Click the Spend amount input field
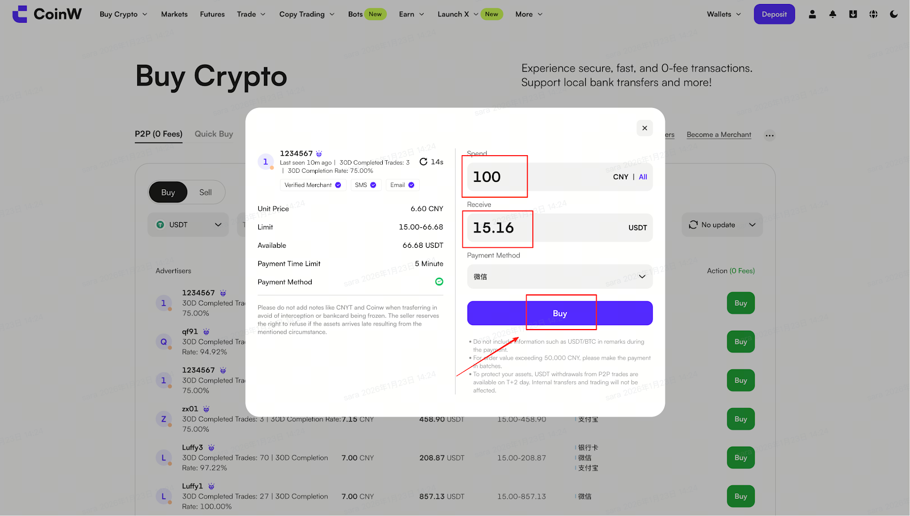 click(x=535, y=177)
